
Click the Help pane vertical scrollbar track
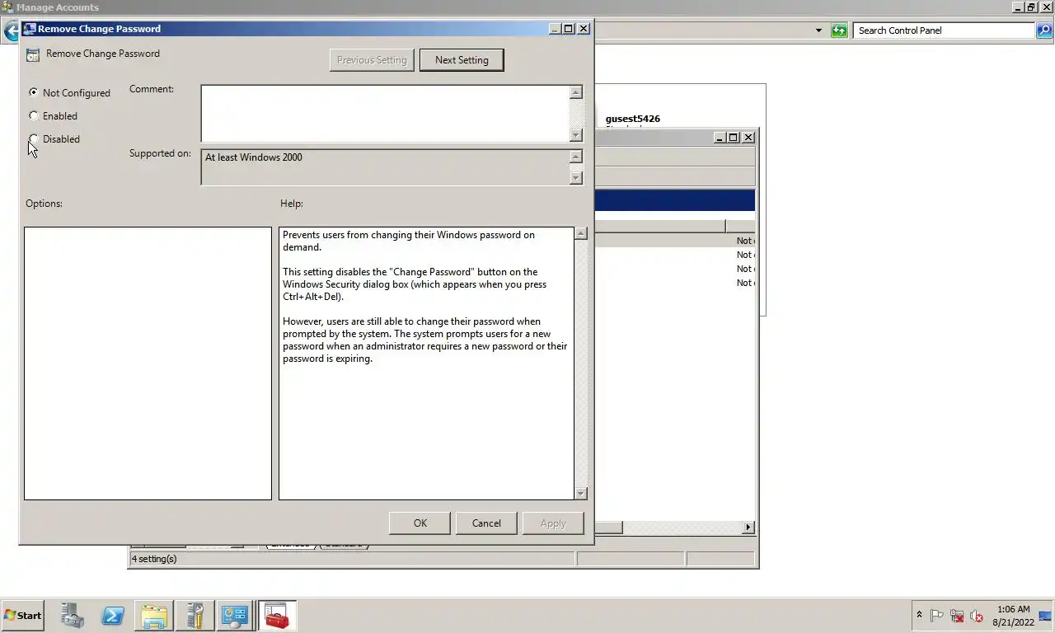coord(581,363)
